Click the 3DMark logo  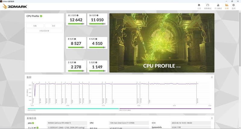[15, 6]
